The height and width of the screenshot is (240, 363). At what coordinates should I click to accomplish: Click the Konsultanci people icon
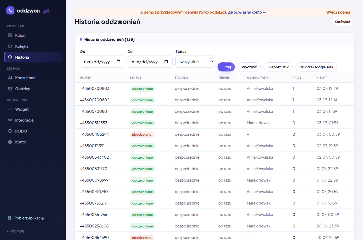[x=10, y=78]
